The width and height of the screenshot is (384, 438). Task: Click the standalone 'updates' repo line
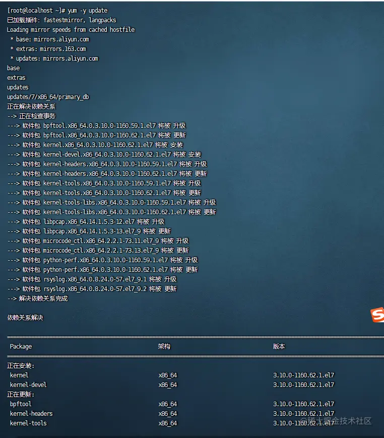[18, 87]
